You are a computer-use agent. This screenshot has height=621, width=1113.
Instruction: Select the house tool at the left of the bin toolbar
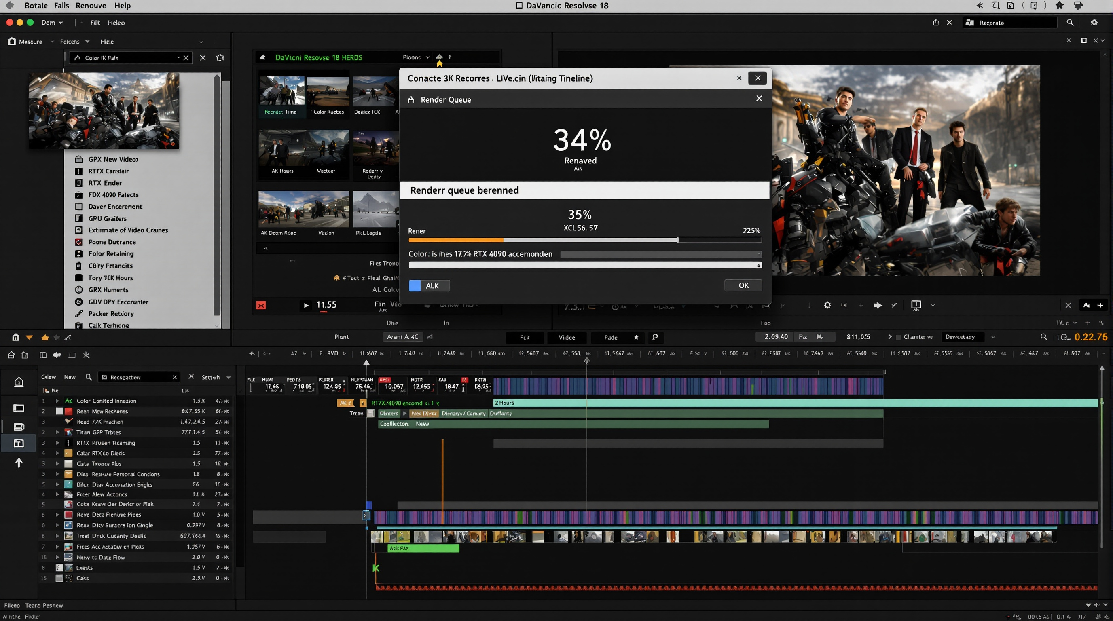[x=11, y=355]
